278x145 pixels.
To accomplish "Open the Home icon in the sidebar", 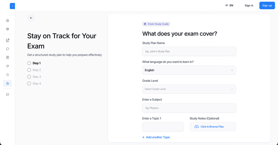I will coord(7,20).
